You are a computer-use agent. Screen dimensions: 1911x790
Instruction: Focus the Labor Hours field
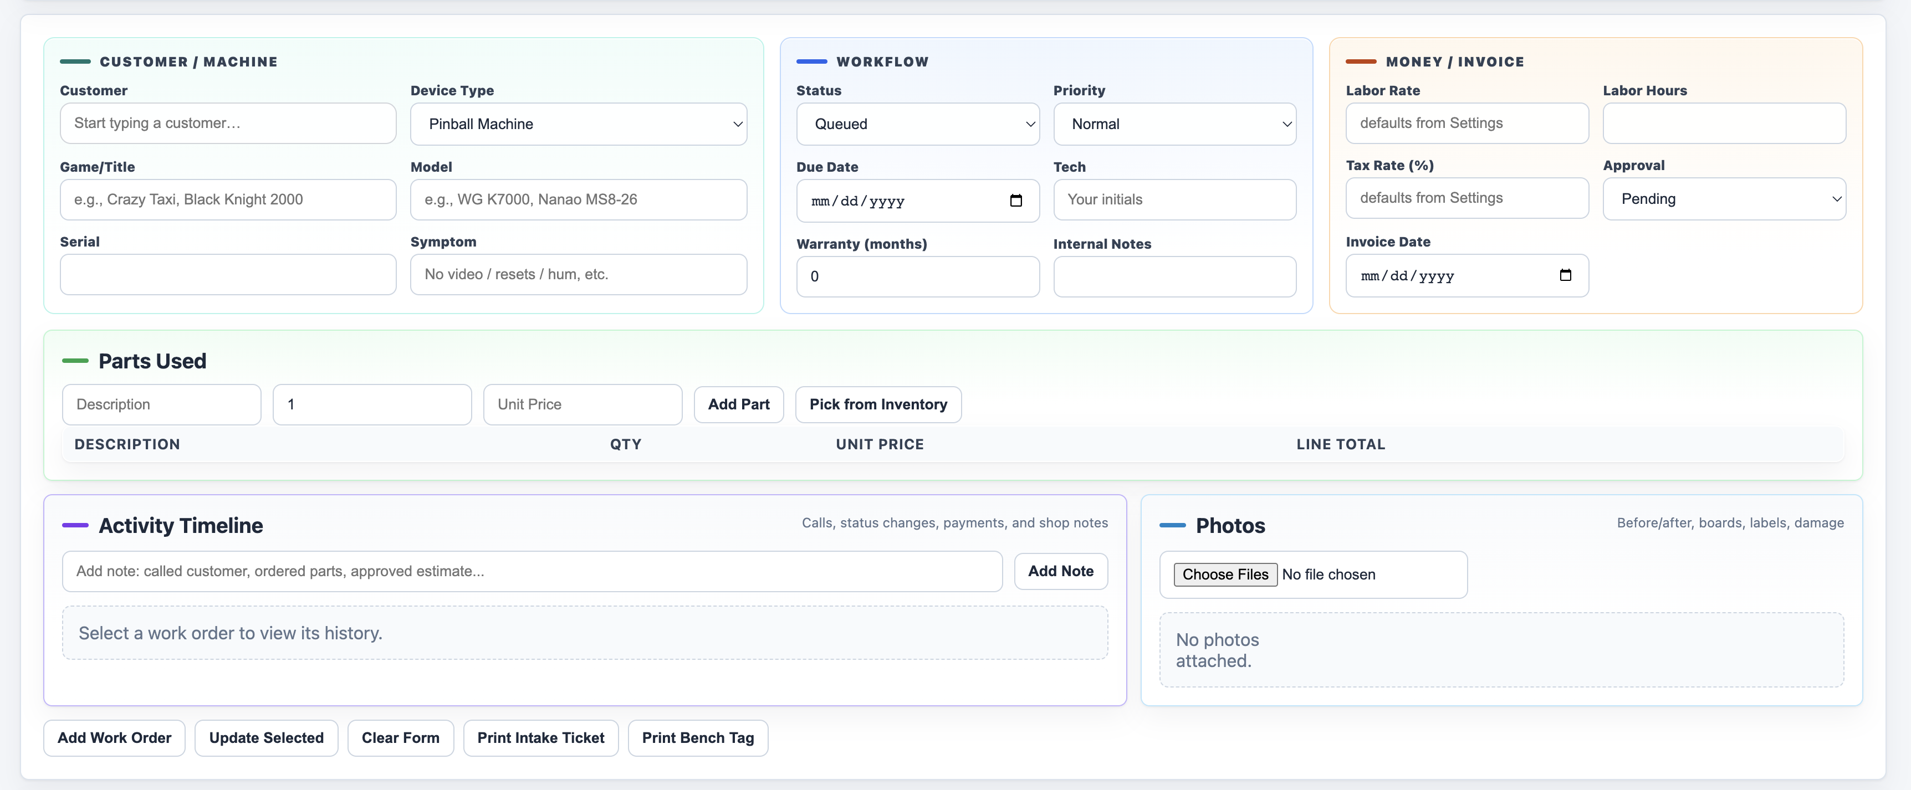click(1724, 123)
